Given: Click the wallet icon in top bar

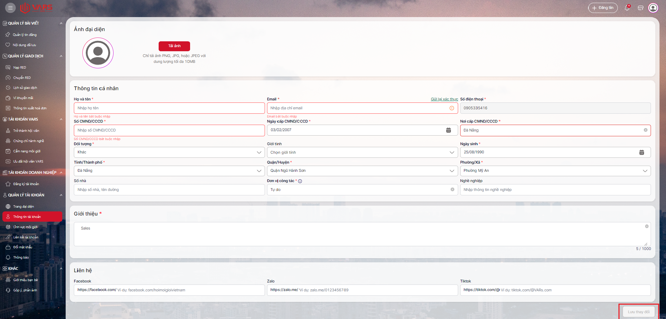Looking at the screenshot, I should (x=641, y=8).
